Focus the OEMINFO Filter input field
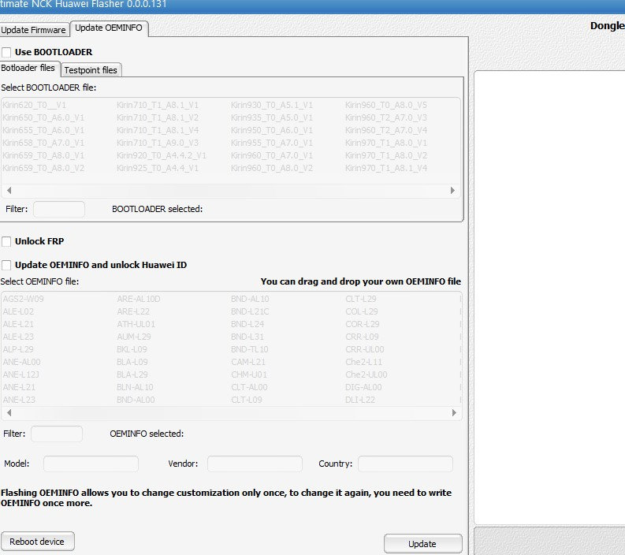Screen dimensions: 625x555 coord(57,434)
